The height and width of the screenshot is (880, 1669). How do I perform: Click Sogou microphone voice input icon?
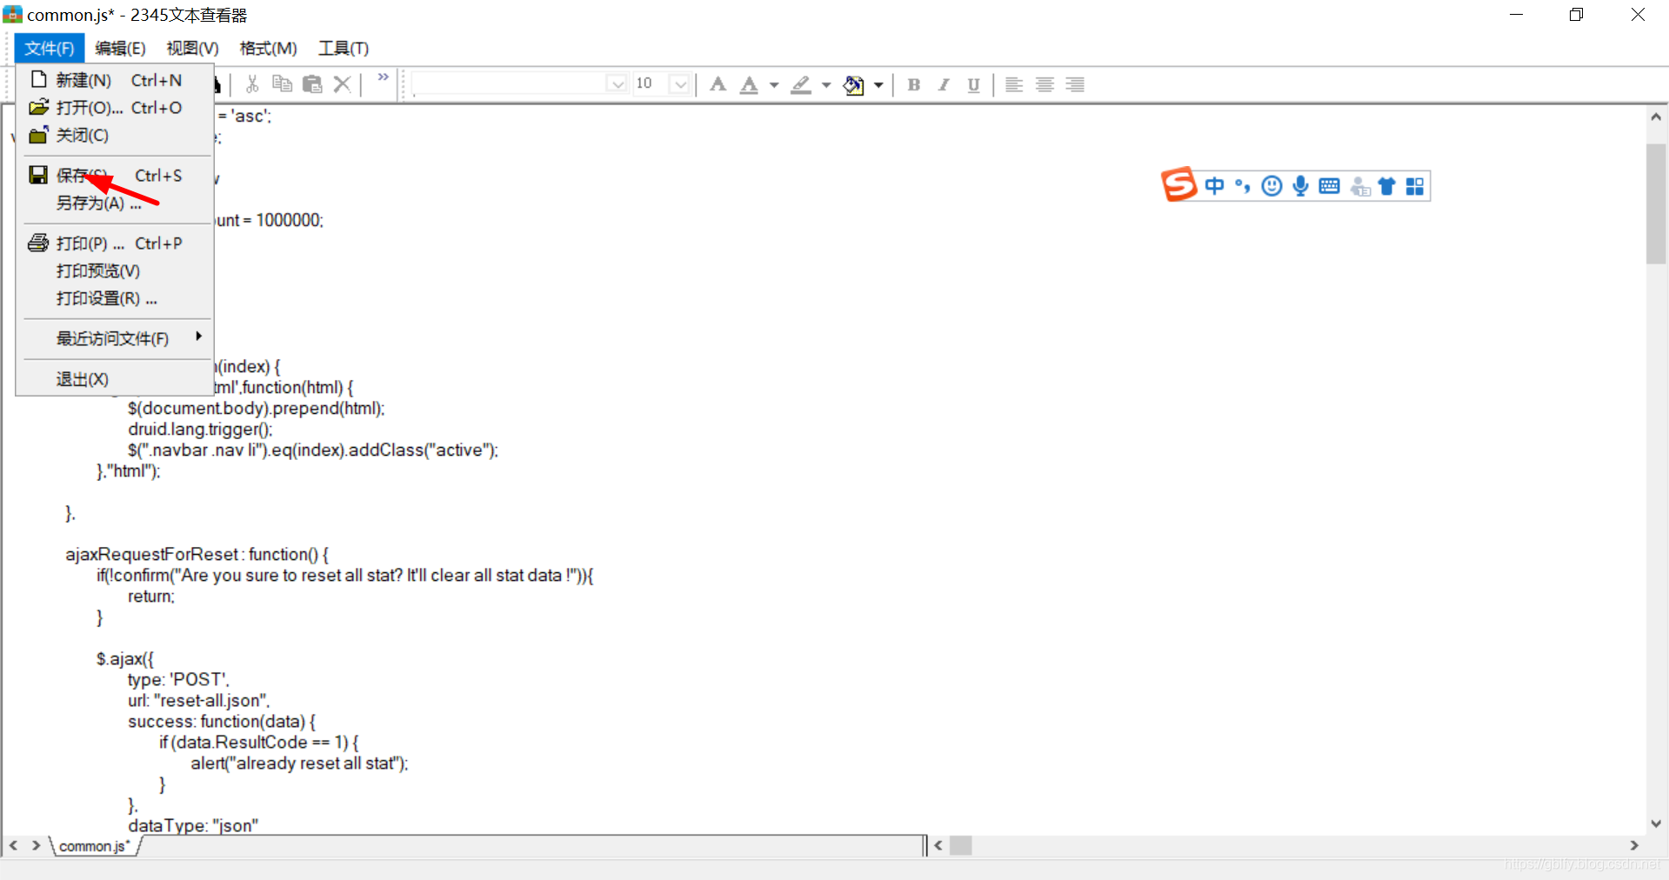pos(1300,186)
